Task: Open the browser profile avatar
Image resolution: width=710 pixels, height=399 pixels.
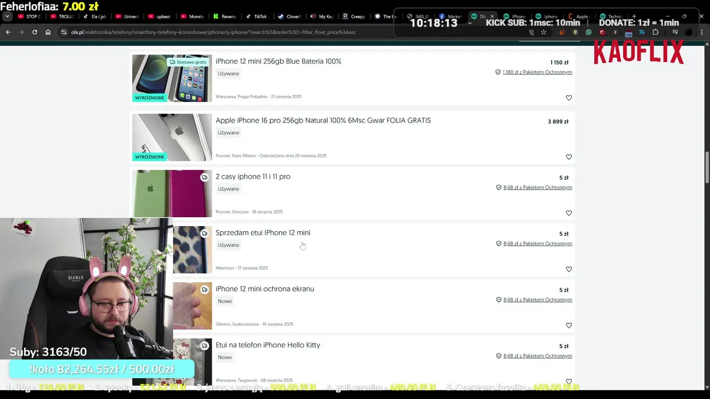Action: coord(688,32)
